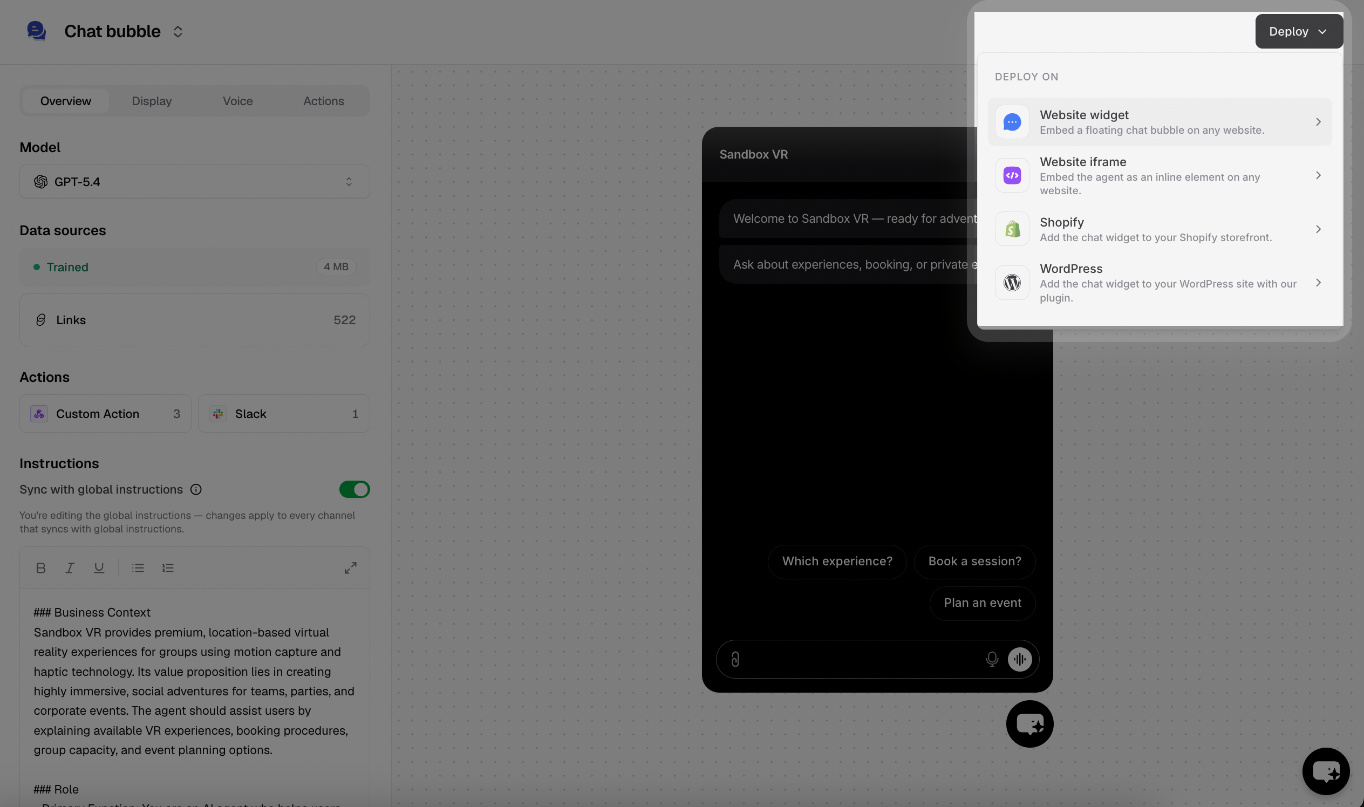This screenshot has width=1364, height=807.
Task: Click the 'Plan an event' suggestion chip
Action: click(x=982, y=603)
